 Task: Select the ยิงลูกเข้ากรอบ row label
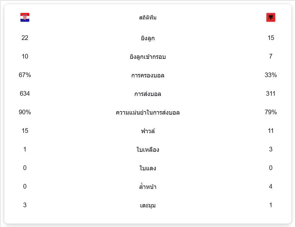click(148, 57)
